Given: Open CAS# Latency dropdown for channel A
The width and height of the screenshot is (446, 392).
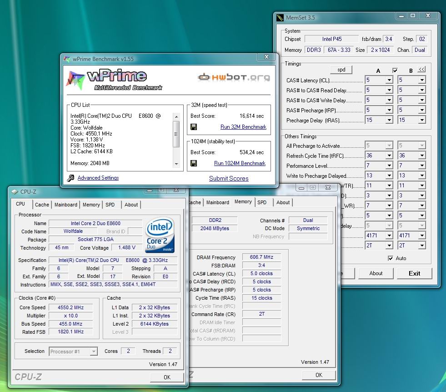Looking at the screenshot, I should tap(389, 80).
